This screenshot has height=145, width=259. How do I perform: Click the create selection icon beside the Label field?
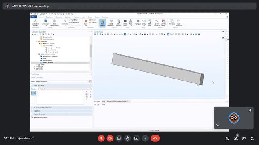coord(90,81)
